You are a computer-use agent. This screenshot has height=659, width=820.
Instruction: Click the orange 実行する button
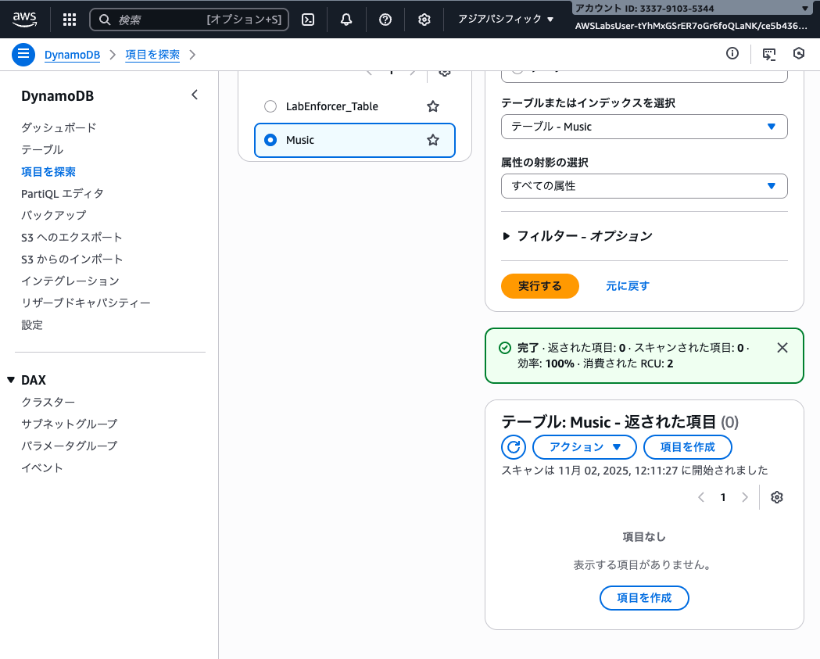coord(539,286)
